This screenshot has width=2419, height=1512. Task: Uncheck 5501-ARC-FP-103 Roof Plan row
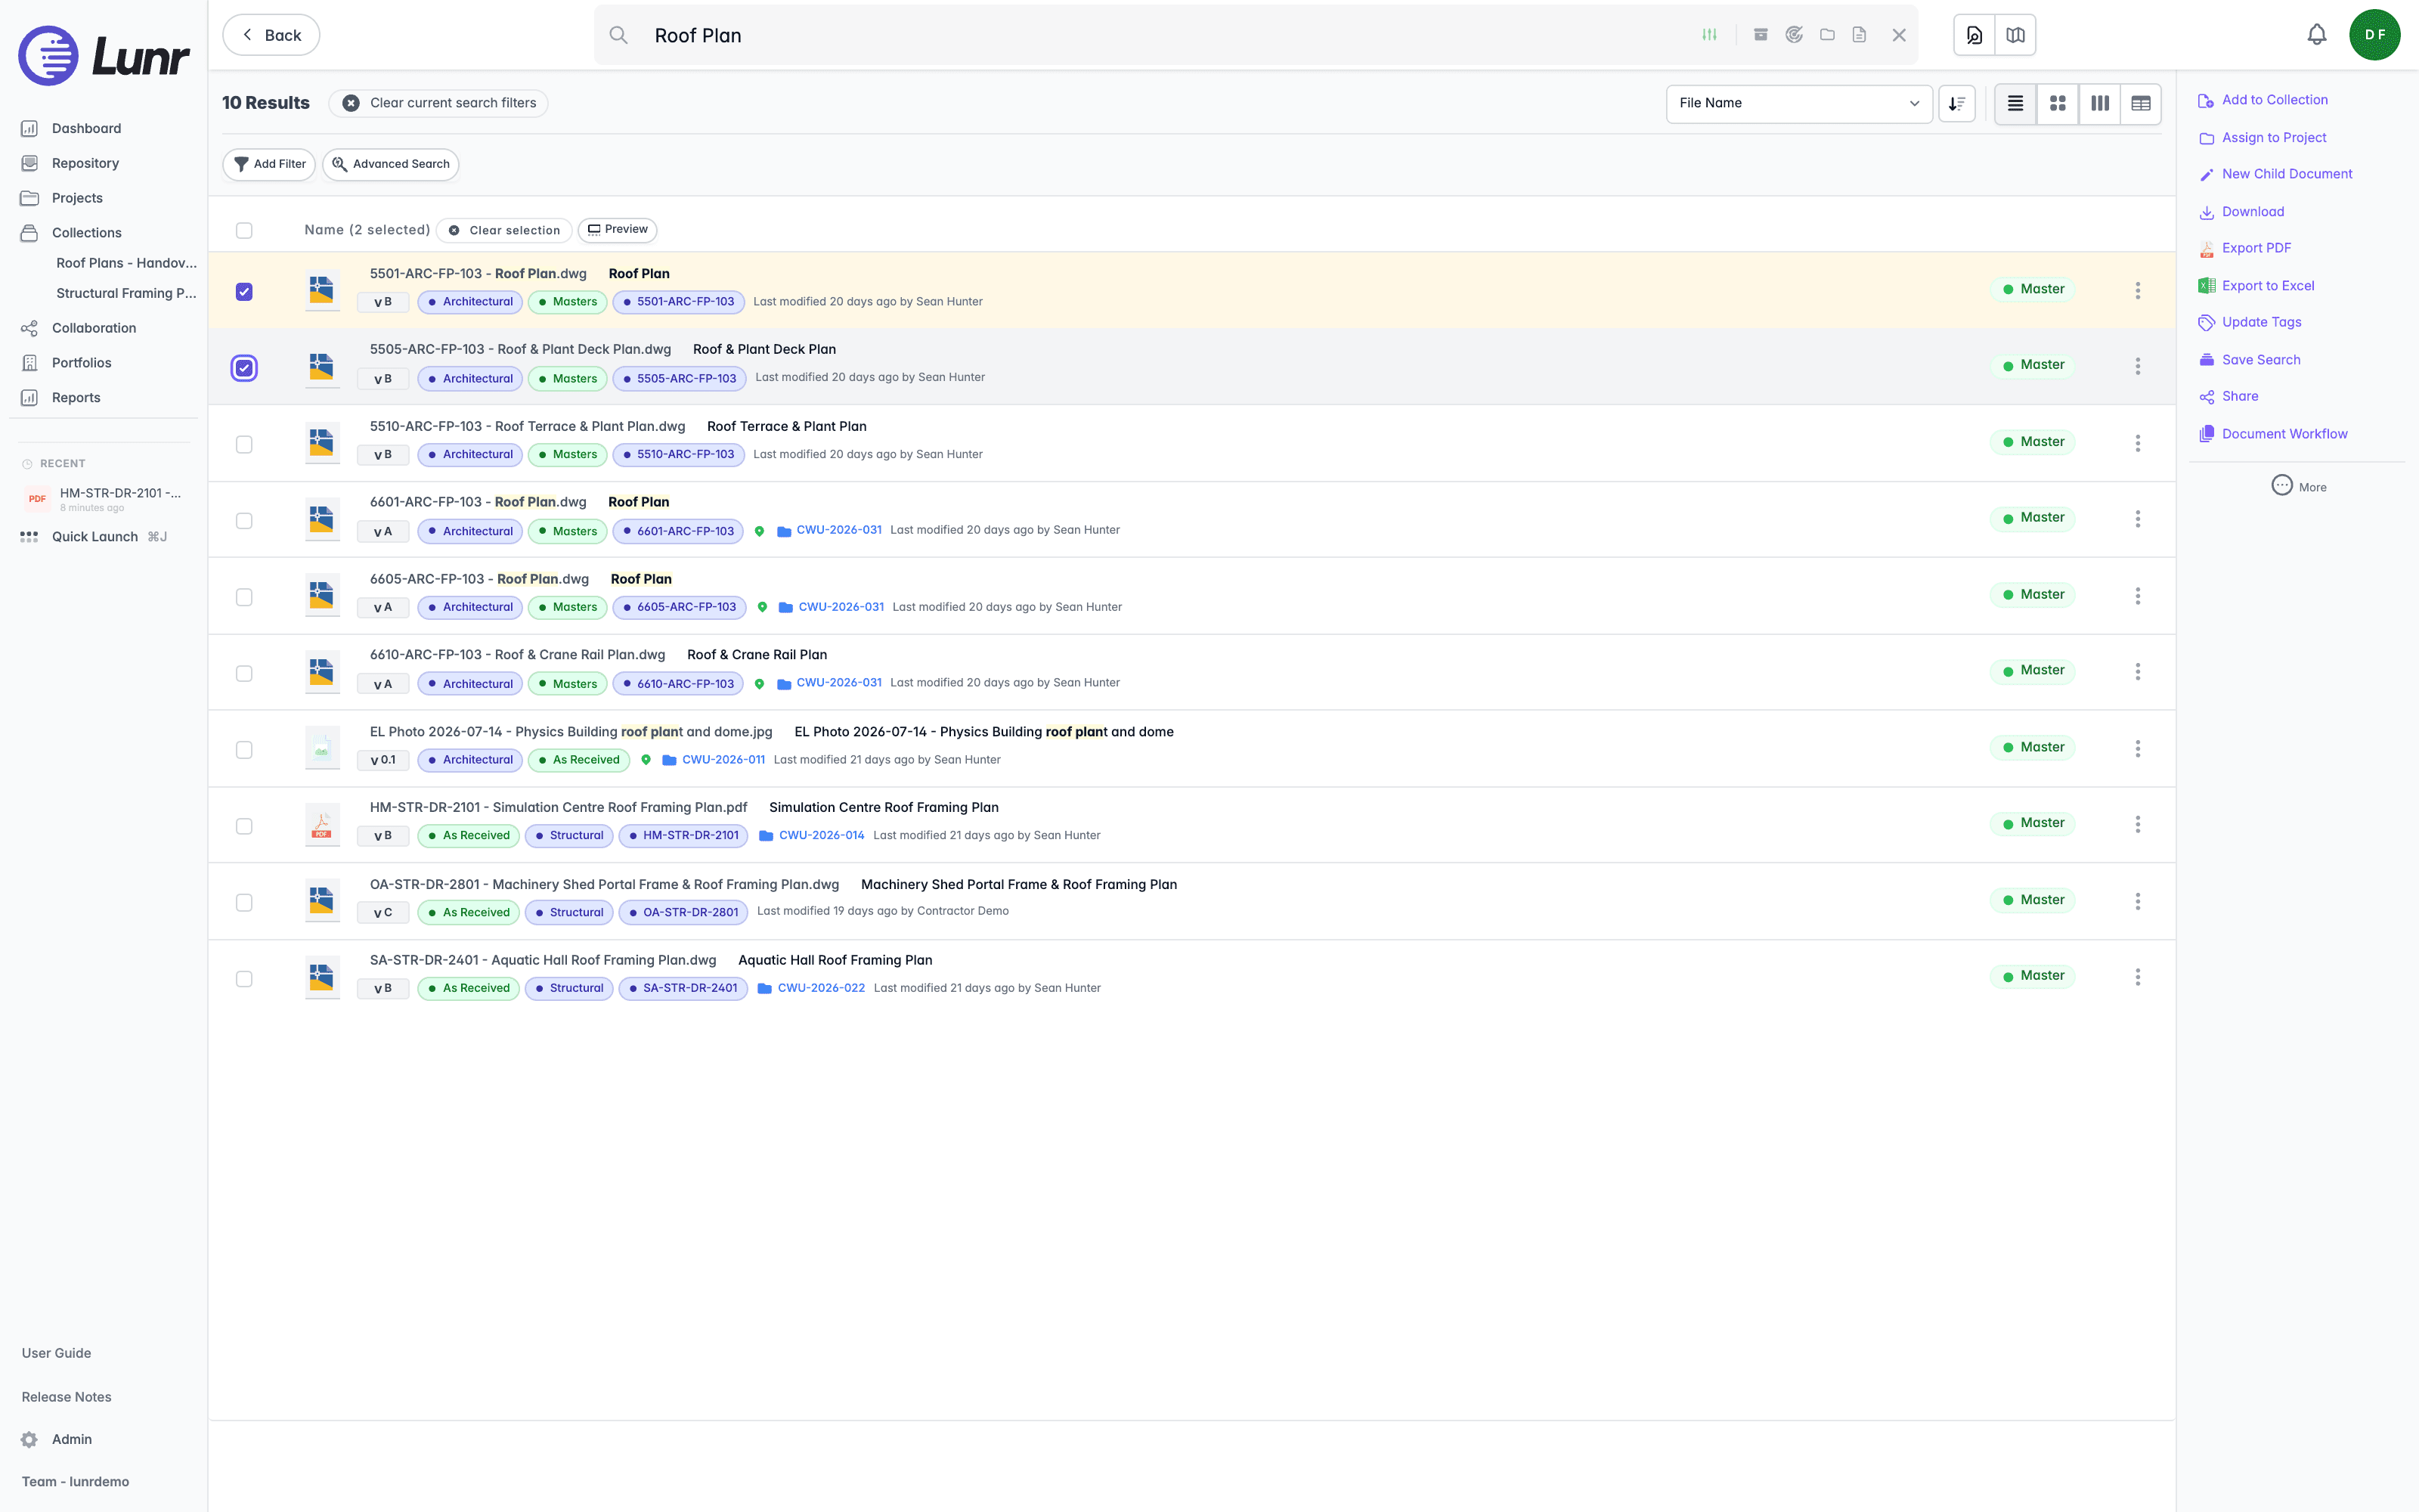[x=244, y=291]
